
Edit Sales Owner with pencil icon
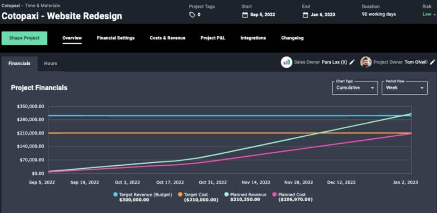[x=352, y=62]
